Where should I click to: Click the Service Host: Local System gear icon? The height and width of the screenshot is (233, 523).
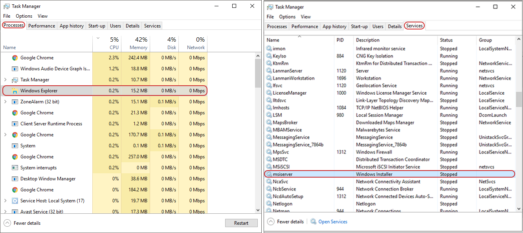pyautogui.click(x=15, y=201)
